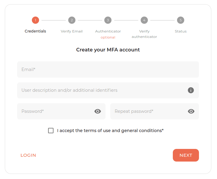Click the Repeat password field
This screenshot has width=217, height=179.
click(154, 111)
